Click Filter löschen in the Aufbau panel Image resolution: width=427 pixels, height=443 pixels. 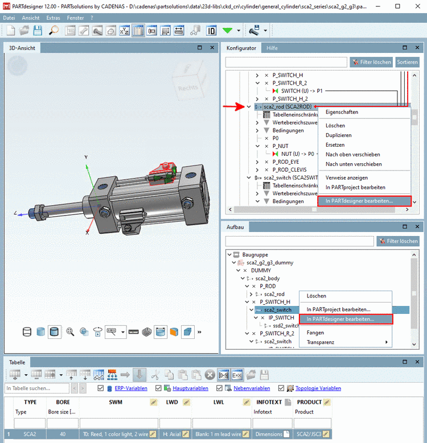(397, 241)
